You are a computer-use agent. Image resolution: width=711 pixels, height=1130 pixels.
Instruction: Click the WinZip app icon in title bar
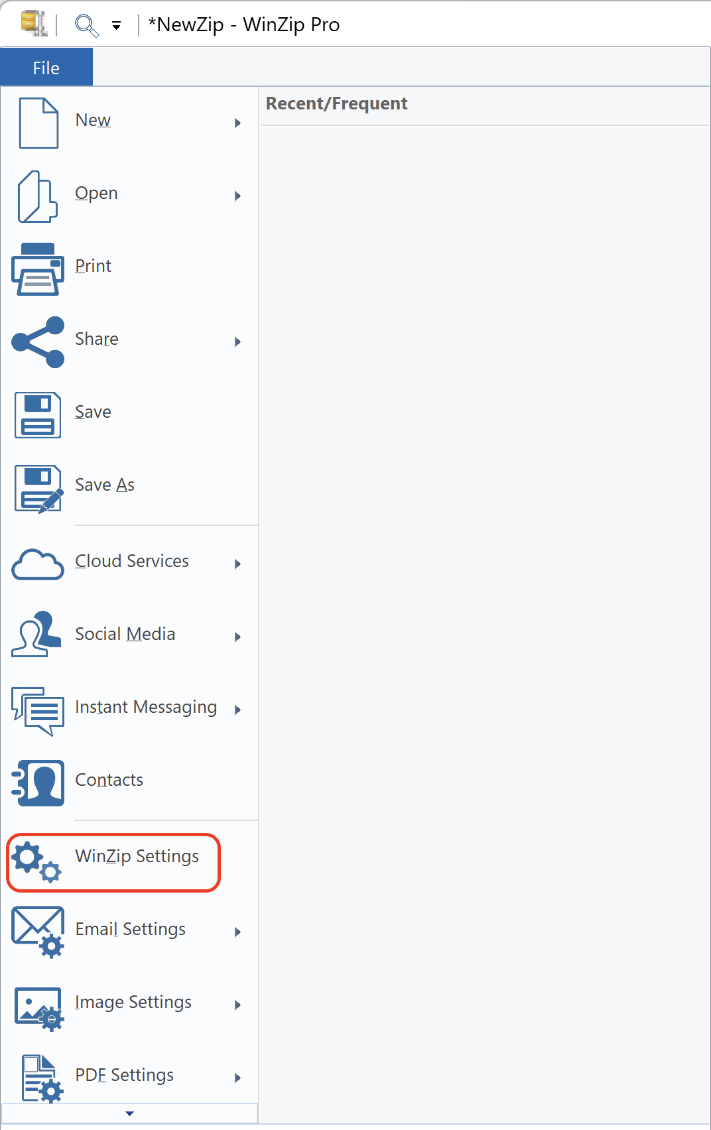tap(33, 23)
